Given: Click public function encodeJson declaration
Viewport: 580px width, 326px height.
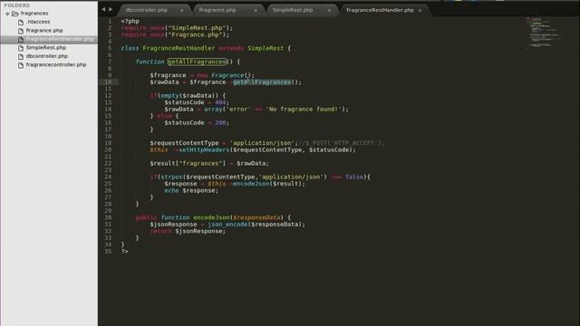Looking at the screenshot, I should (x=214, y=217).
